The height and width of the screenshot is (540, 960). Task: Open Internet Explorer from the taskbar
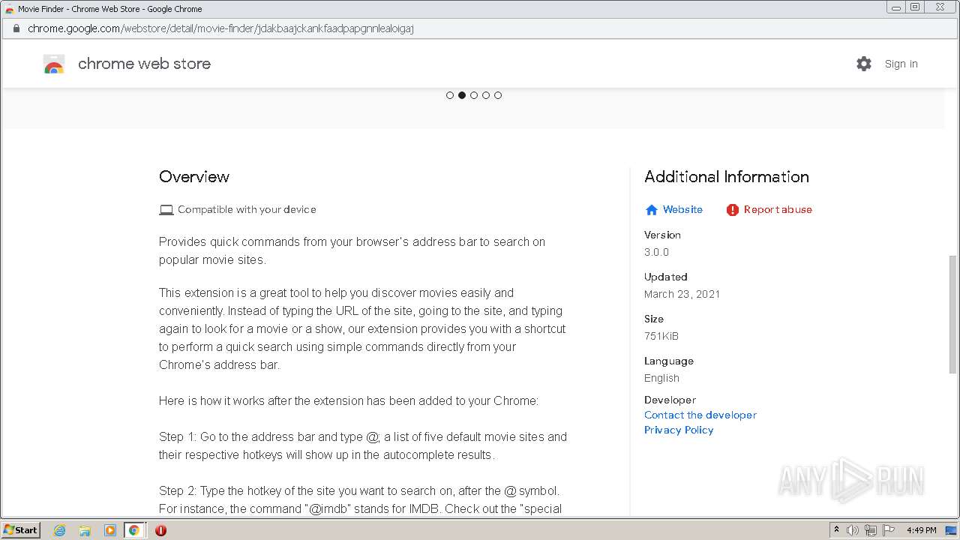[59, 530]
